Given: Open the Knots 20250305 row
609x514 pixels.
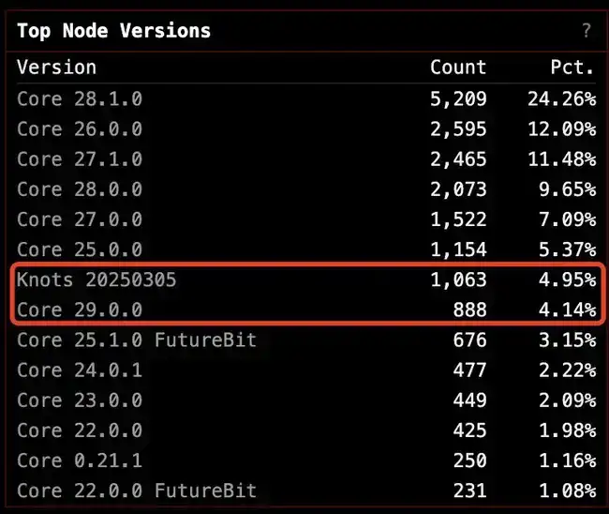Looking at the screenshot, I should coord(306,280).
